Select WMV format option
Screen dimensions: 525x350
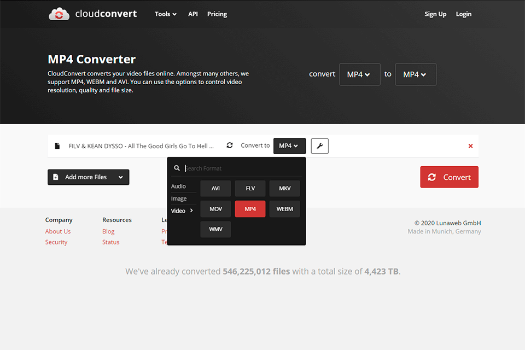[215, 229]
